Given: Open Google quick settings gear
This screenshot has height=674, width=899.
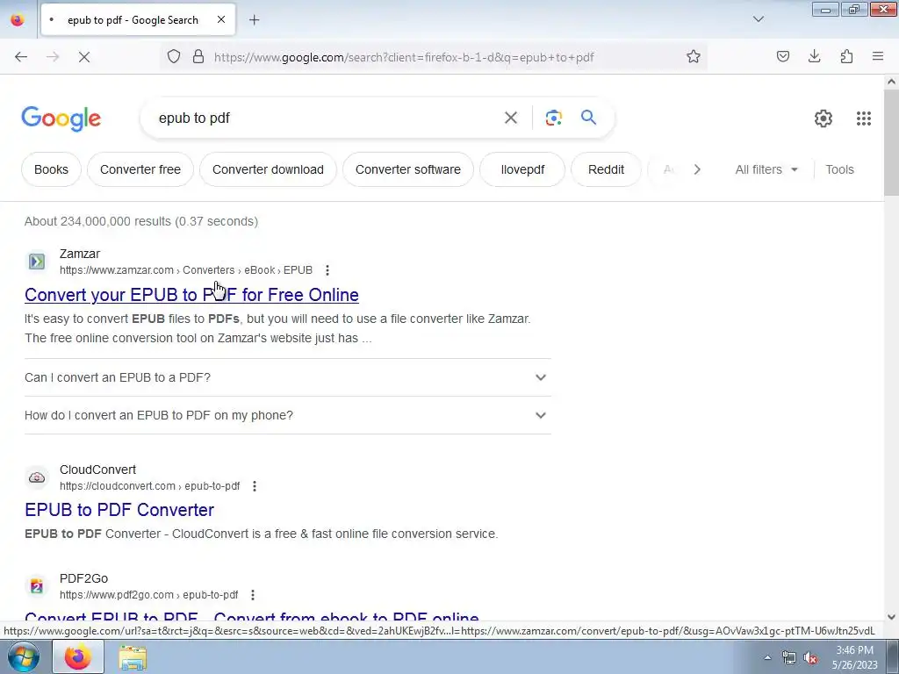Looking at the screenshot, I should 823,118.
